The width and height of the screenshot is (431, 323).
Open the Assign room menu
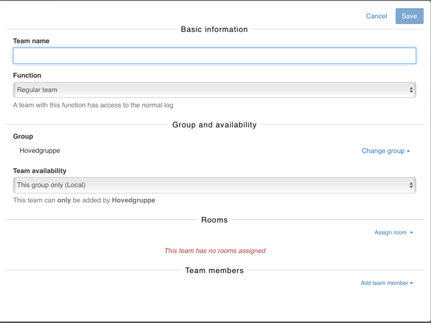pos(390,233)
